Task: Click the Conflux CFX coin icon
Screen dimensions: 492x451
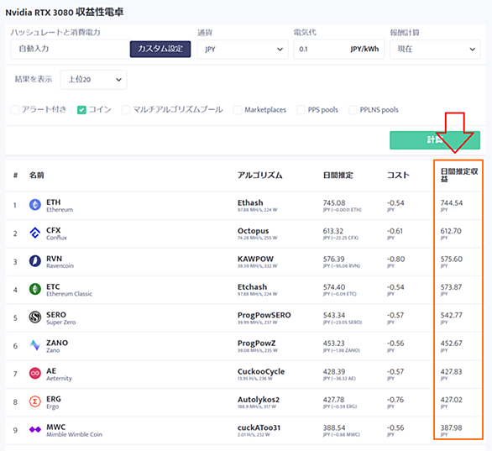Action: [34, 233]
